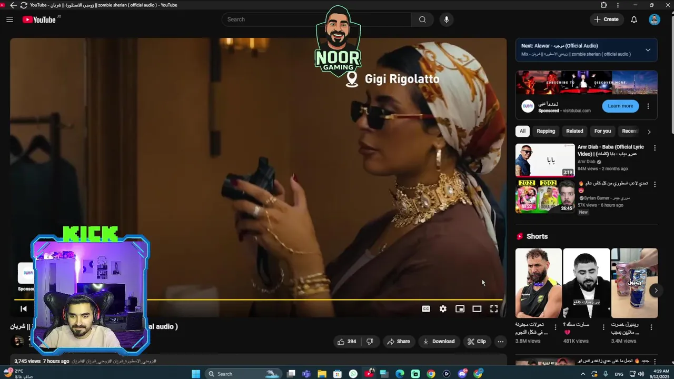Open the Syrian Gamer video thumbnail
674x379 pixels.
point(545,196)
